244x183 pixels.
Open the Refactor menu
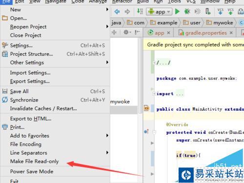(122, 1)
